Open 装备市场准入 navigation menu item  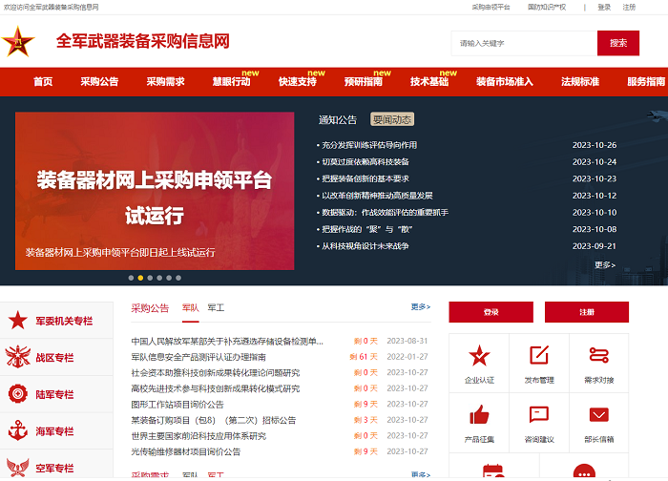[505, 81]
